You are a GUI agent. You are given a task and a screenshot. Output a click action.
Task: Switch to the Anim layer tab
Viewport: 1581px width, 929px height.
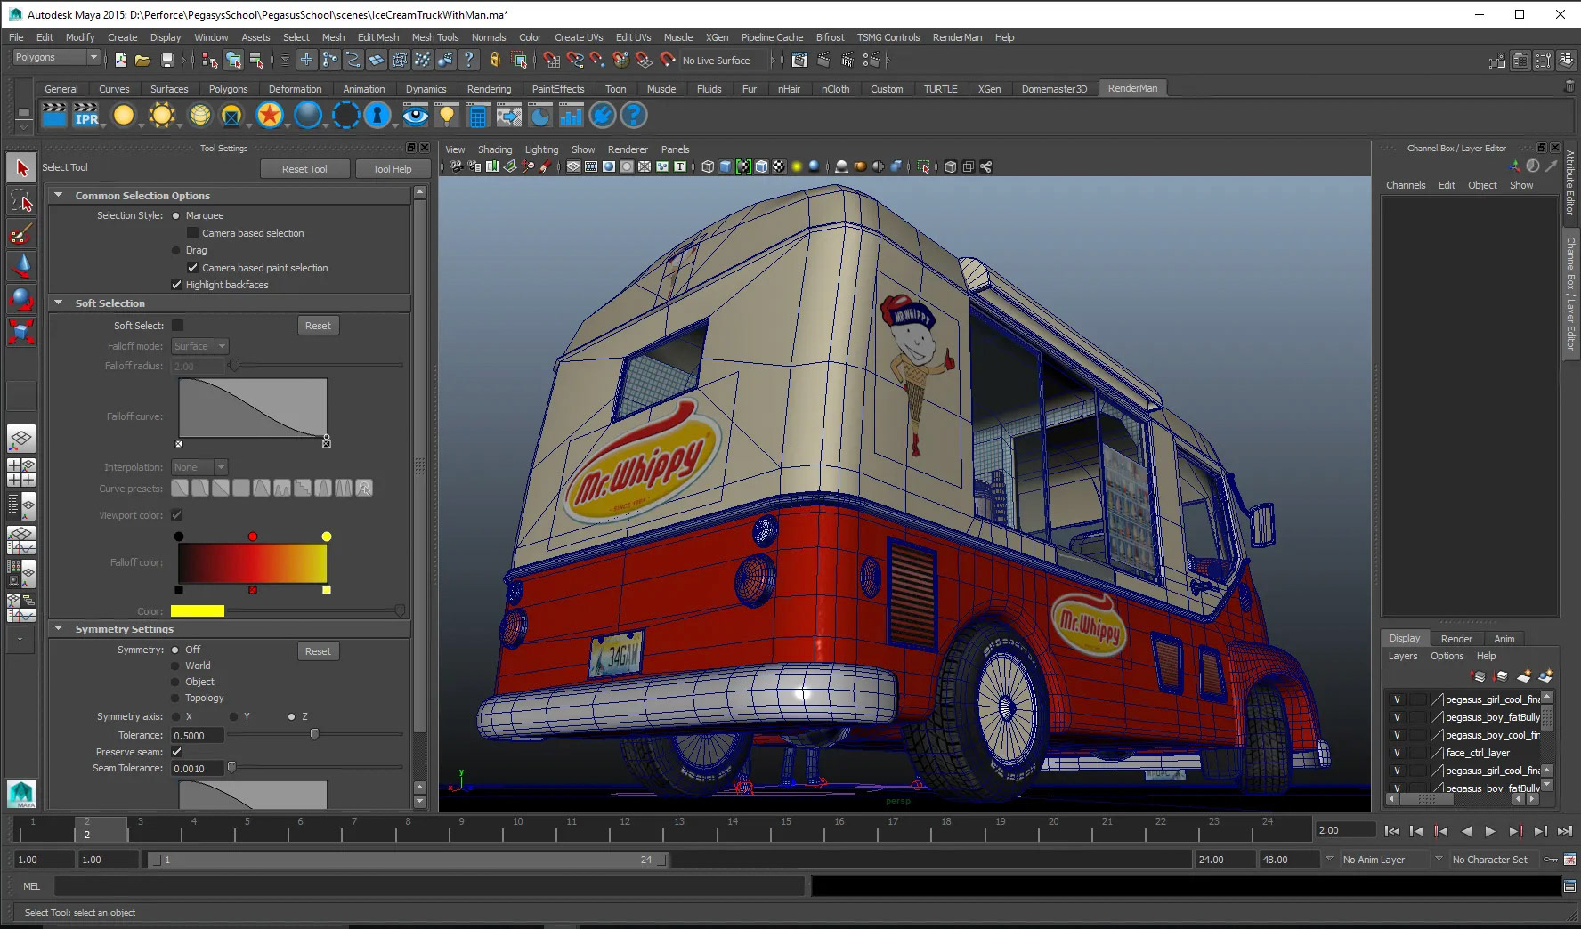coord(1504,639)
